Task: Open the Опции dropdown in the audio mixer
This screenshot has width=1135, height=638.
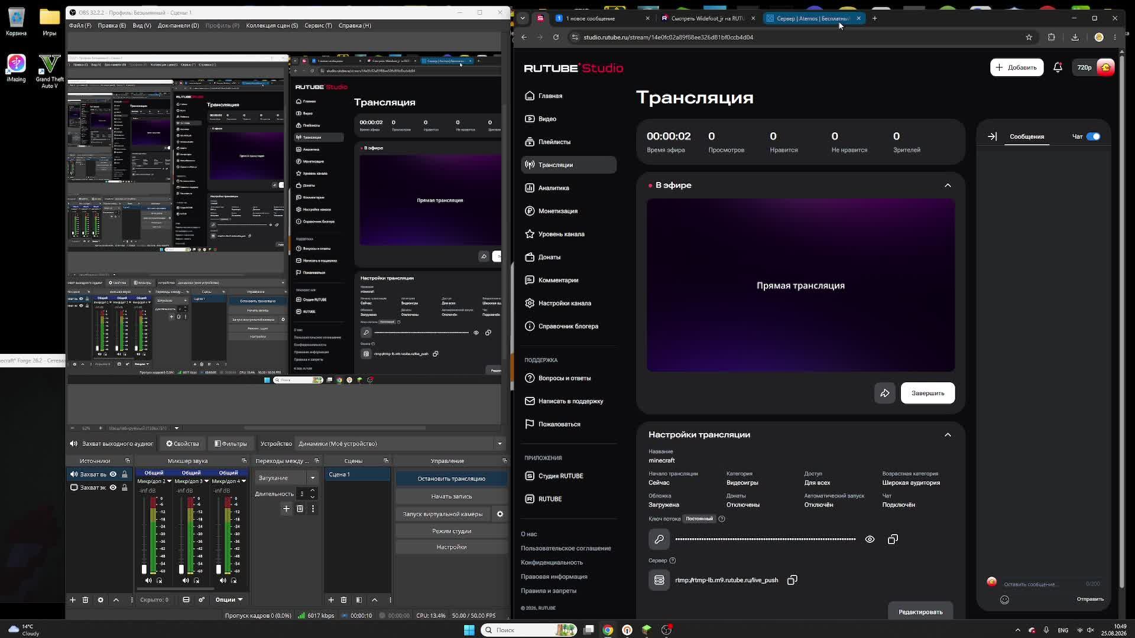Action: click(229, 600)
